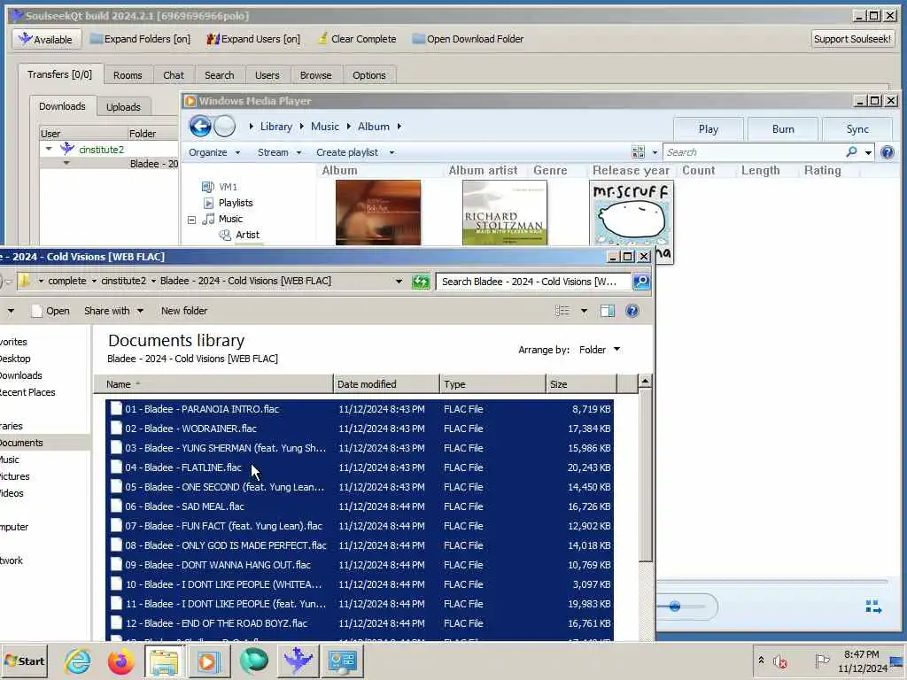Switch to the Search tab in Soulseek

click(220, 75)
